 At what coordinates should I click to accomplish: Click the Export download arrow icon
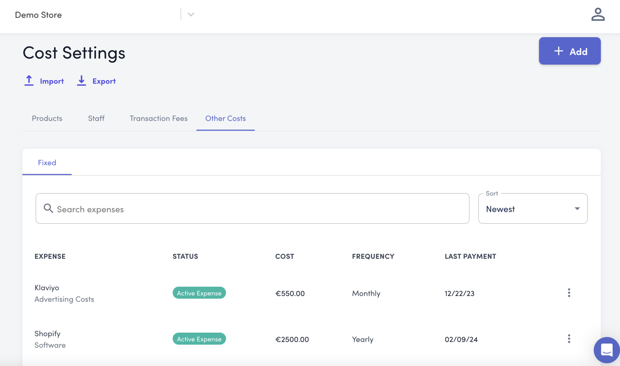[x=81, y=81]
